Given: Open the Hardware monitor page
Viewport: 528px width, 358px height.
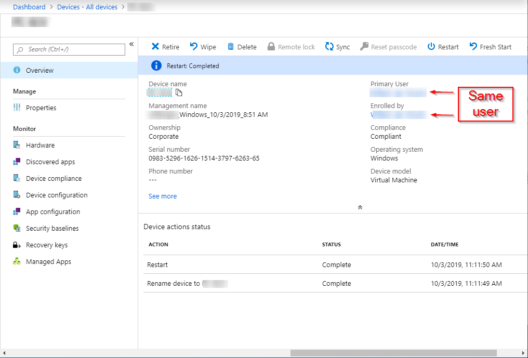Looking at the screenshot, I should (x=40, y=145).
